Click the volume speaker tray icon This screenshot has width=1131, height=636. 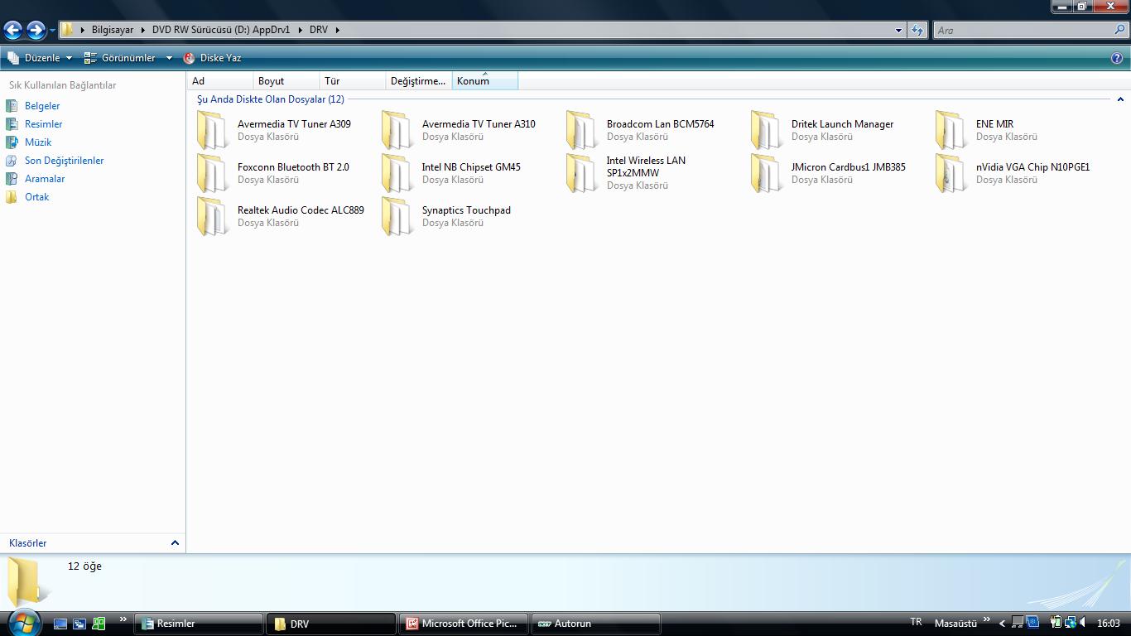1083,623
